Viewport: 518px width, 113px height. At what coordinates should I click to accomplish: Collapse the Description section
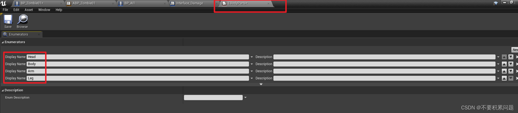[3, 91]
